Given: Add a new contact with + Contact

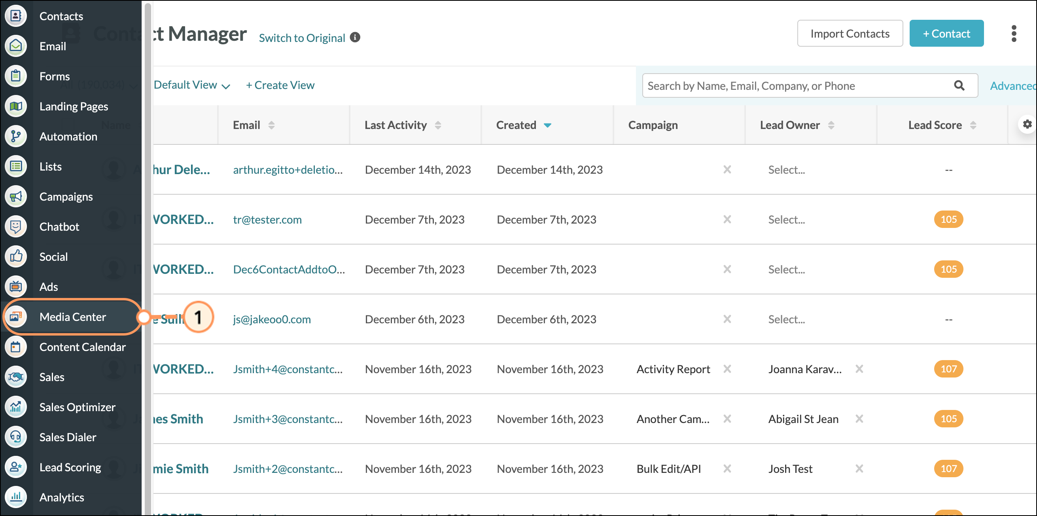Looking at the screenshot, I should coord(946,33).
